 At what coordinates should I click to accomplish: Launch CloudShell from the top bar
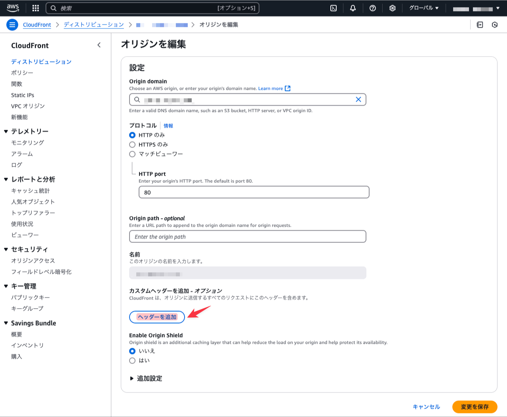tap(334, 8)
